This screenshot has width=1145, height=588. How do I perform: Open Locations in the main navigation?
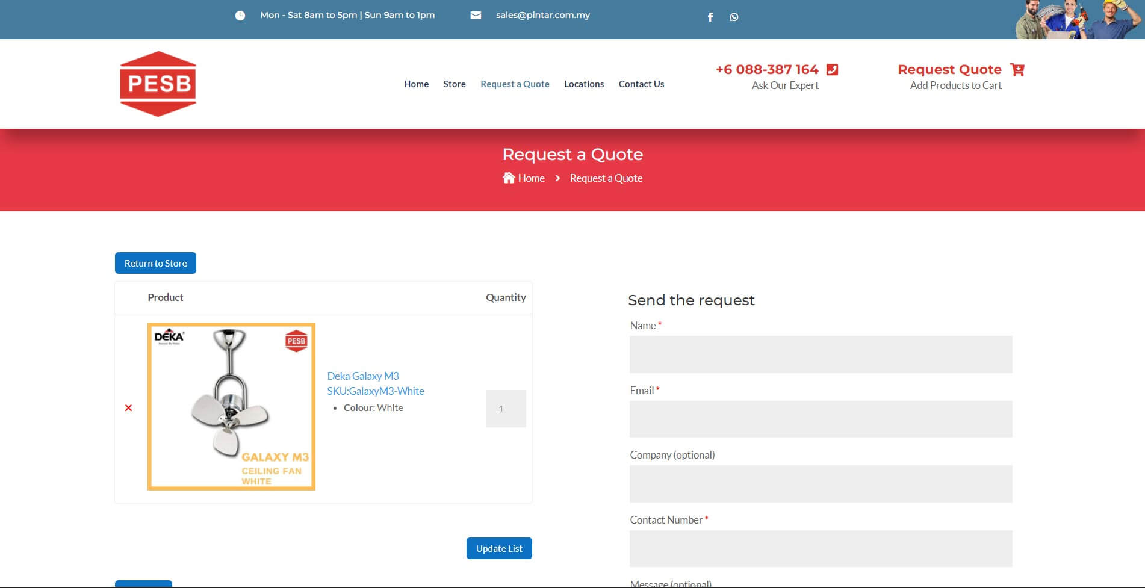[x=584, y=84]
